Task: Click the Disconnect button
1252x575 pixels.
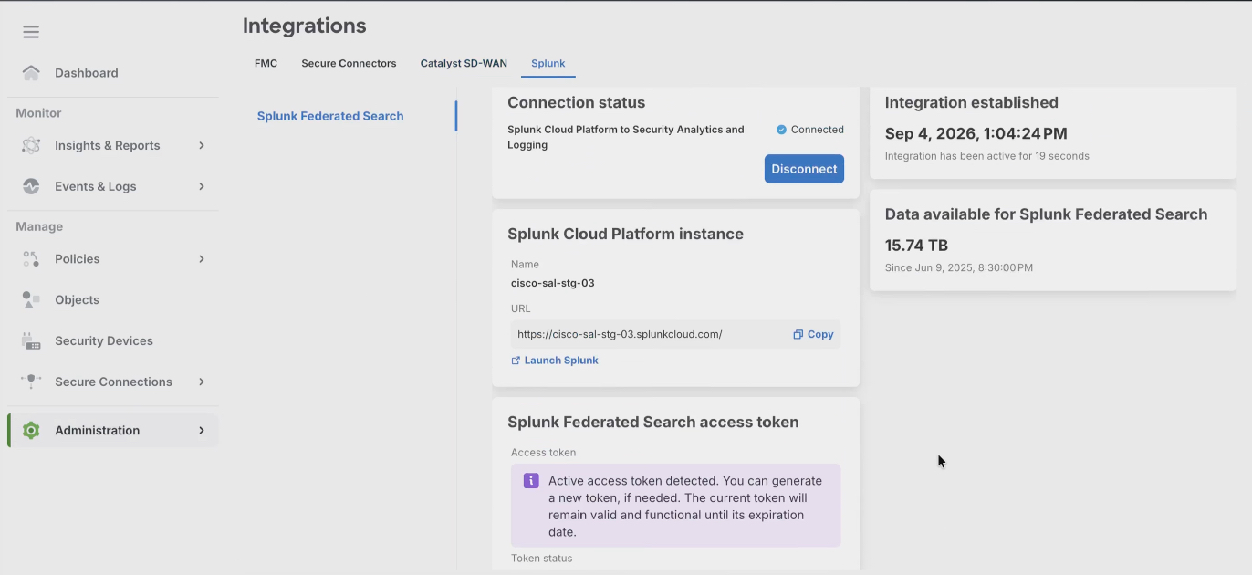Action: click(x=804, y=169)
